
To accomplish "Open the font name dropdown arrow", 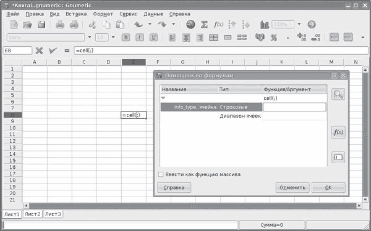I will pos(90,37).
